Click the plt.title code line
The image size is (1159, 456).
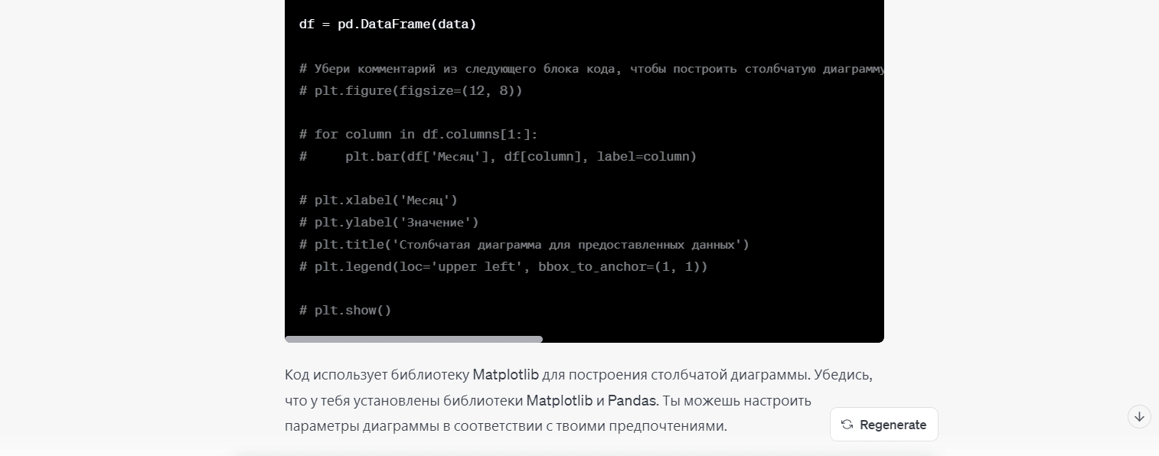(524, 245)
